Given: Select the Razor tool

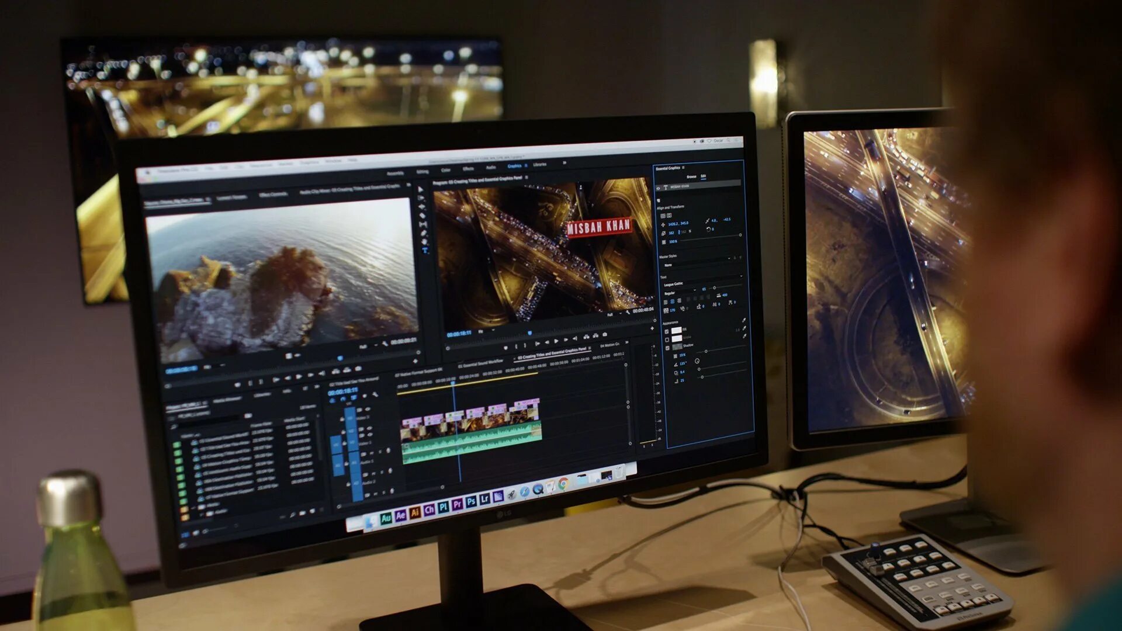Looking at the screenshot, I should tap(423, 216).
